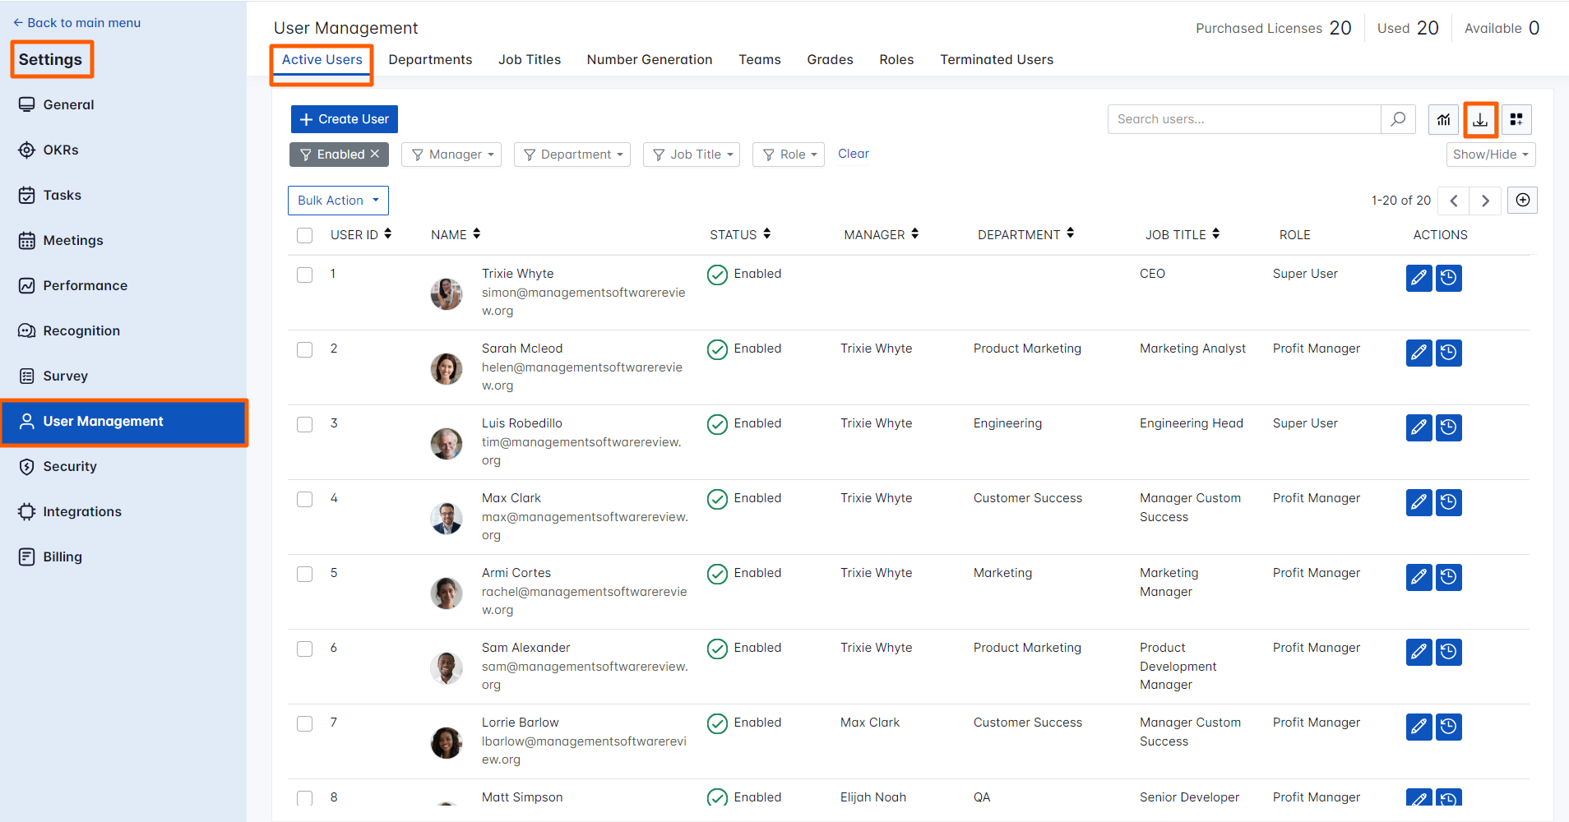Image resolution: width=1569 pixels, height=822 pixels.
Task: Click the plus-circle icon beside pagination arrows
Action: click(x=1522, y=200)
